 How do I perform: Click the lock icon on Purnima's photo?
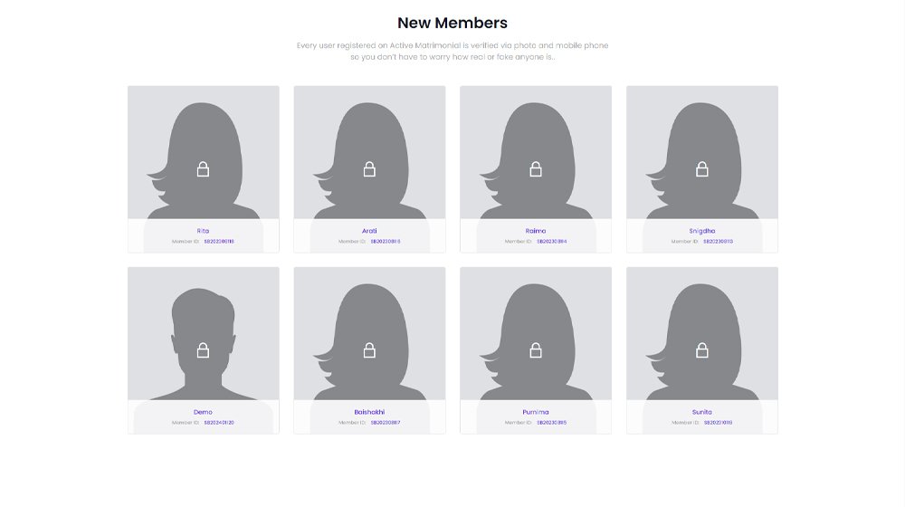point(536,350)
